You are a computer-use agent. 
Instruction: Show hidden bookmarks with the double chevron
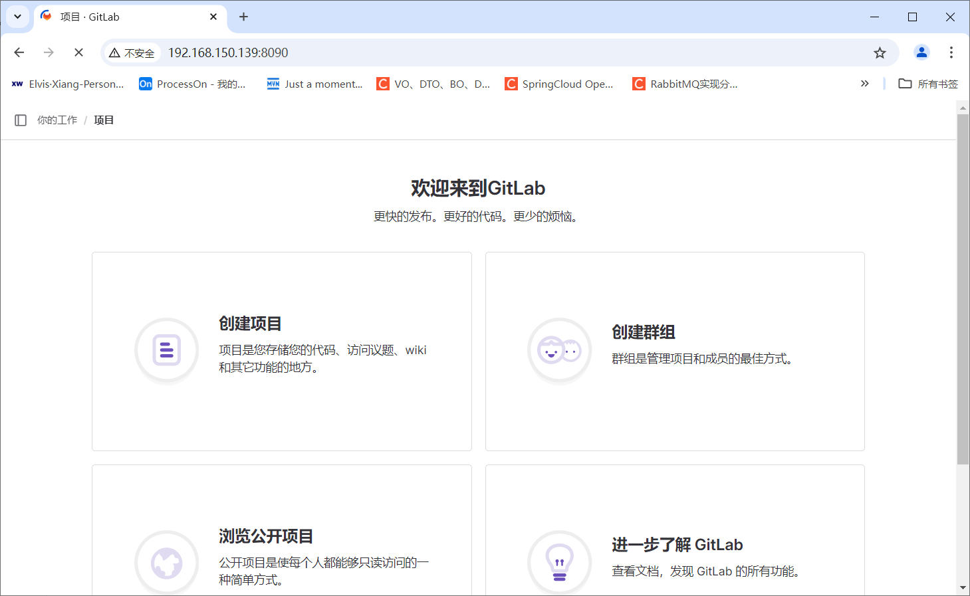(864, 84)
